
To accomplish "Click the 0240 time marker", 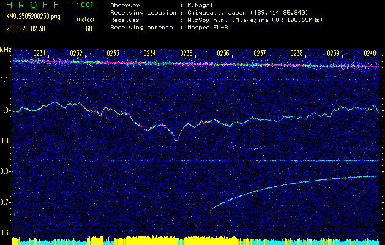I will pyautogui.click(x=370, y=53).
